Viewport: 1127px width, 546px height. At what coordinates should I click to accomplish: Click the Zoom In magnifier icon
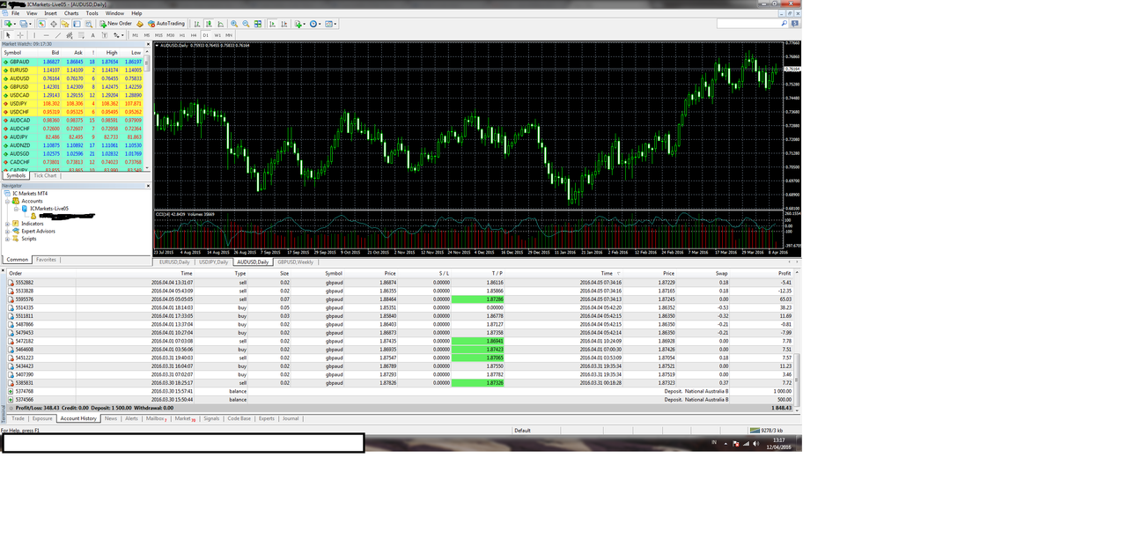pos(234,24)
